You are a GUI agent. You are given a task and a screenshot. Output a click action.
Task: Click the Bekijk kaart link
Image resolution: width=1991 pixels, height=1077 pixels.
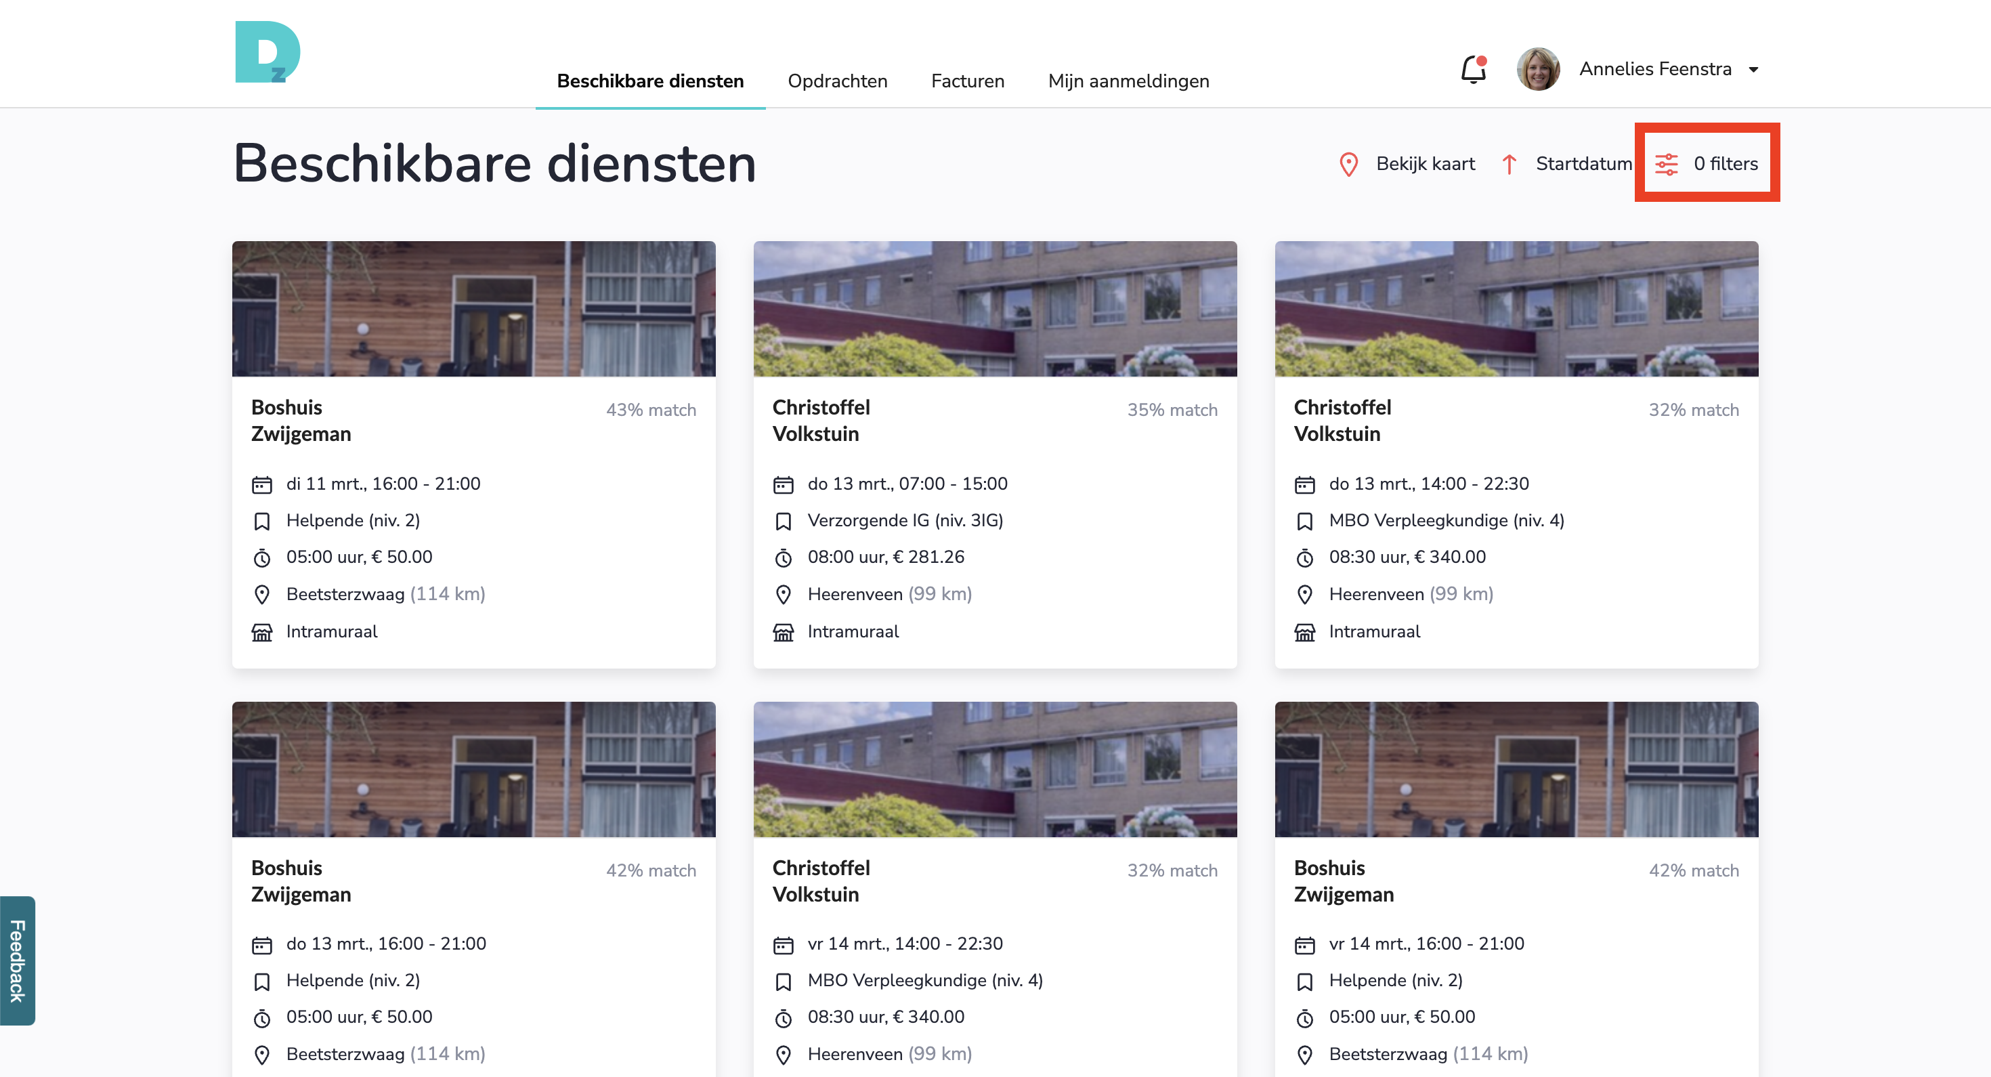click(x=1424, y=164)
